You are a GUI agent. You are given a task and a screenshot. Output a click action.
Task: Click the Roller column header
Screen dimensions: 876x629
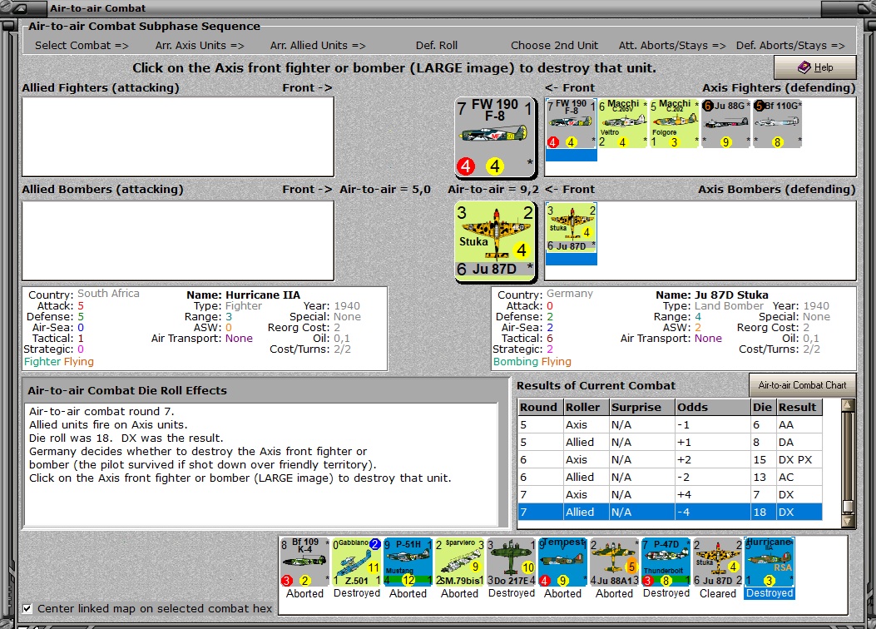[x=586, y=407]
